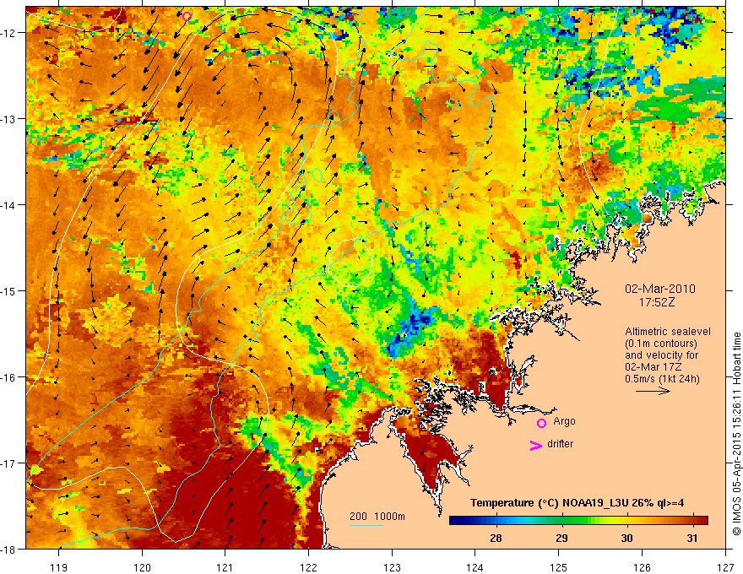
Task: Click the '123' longitude axis label
Action: click(x=392, y=567)
